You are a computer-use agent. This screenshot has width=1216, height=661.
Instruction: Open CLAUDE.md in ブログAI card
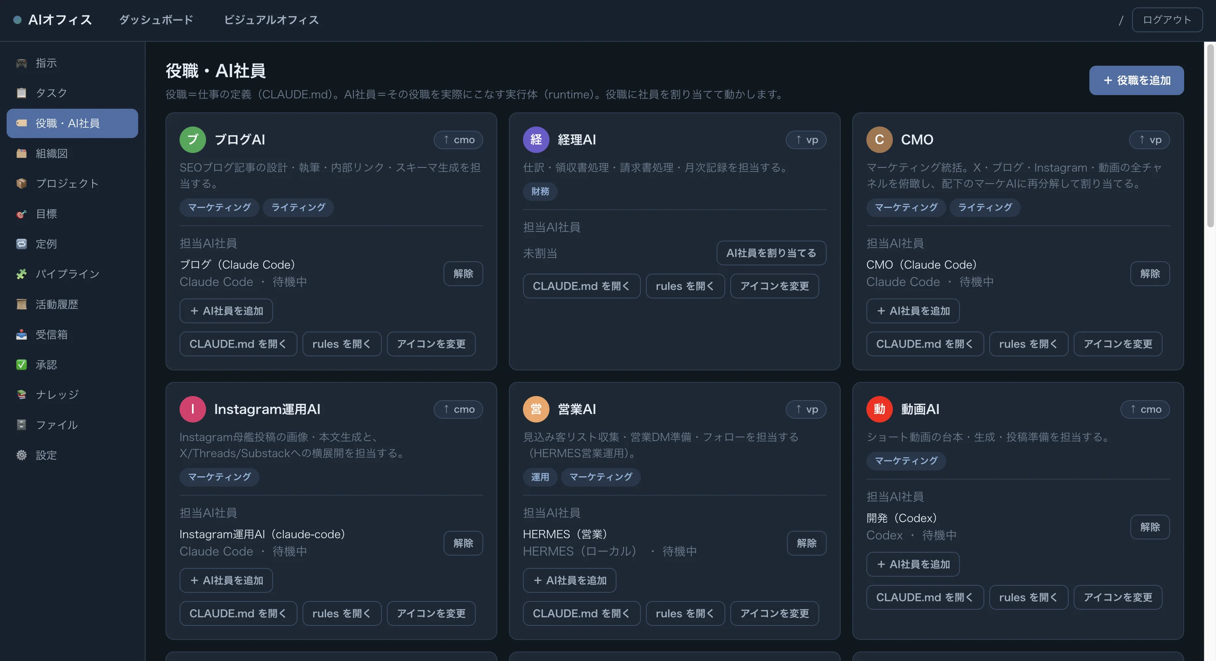[238, 344]
